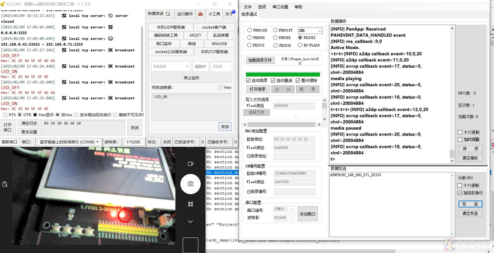Uncheck the 自动烧录 checkbox
The image size is (494, 253).
[248, 81]
